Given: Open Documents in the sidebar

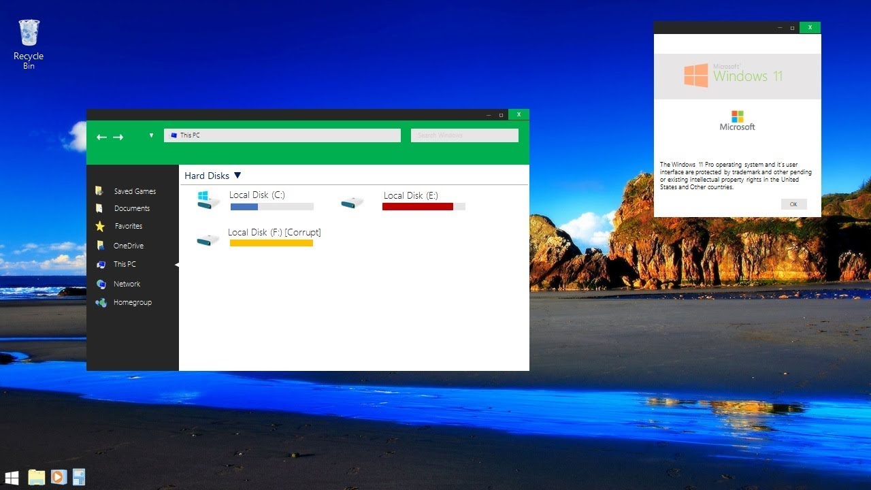Looking at the screenshot, I should 132,208.
